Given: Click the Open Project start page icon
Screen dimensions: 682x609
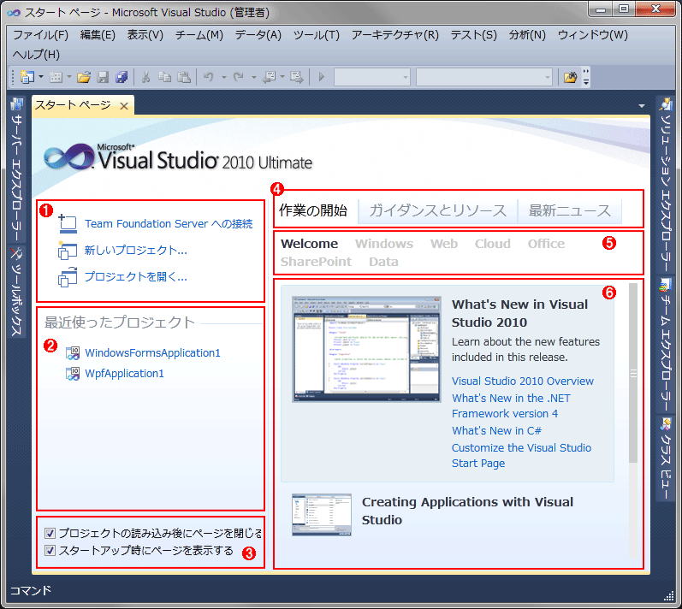Looking at the screenshot, I should 68,277.
